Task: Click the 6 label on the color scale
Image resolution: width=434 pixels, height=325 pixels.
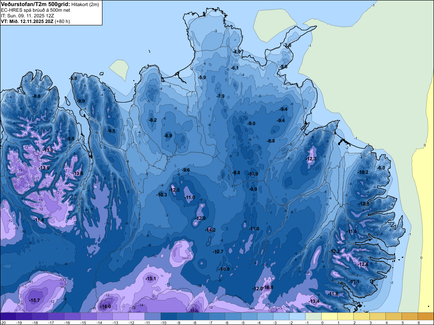Action: tap(419, 323)
